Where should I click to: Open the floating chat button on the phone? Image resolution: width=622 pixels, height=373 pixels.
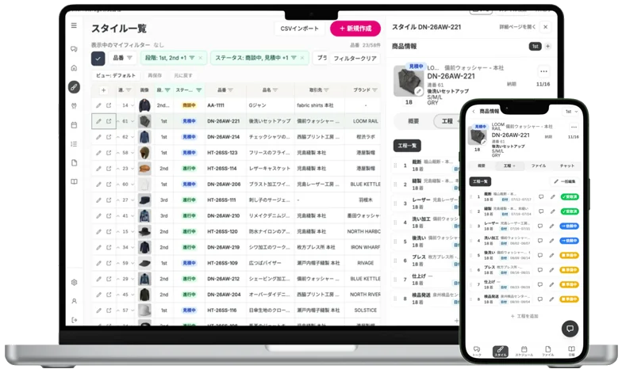(x=570, y=328)
